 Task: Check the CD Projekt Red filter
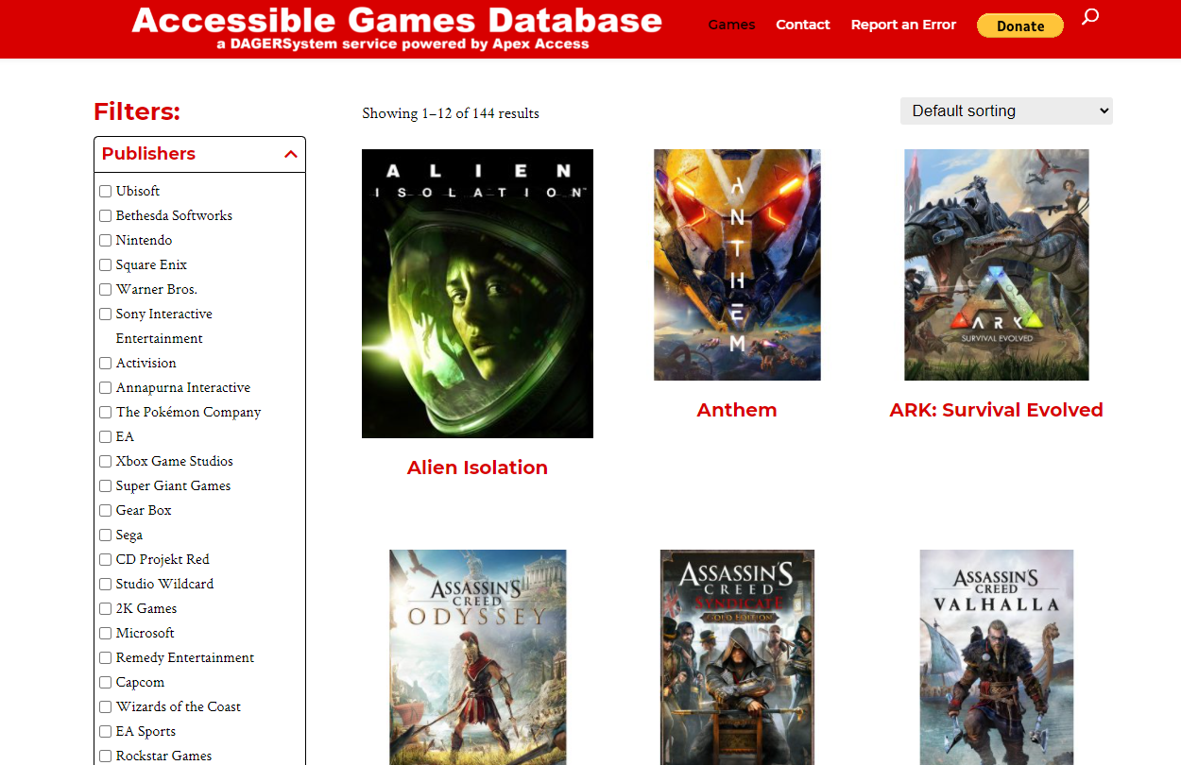pos(105,559)
